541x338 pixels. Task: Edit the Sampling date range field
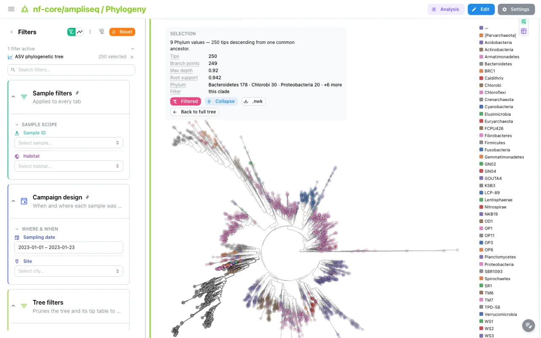(x=68, y=247)
